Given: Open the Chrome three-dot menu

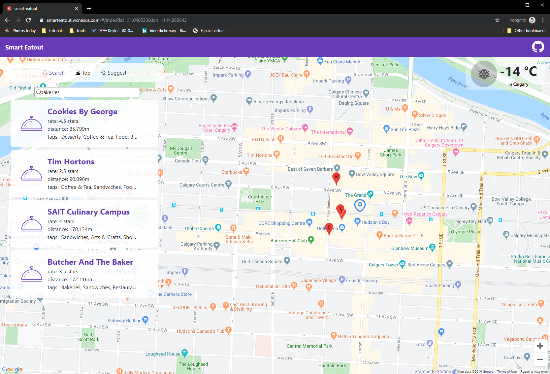Looking at the screenshot, I should (x=543, y=20).
